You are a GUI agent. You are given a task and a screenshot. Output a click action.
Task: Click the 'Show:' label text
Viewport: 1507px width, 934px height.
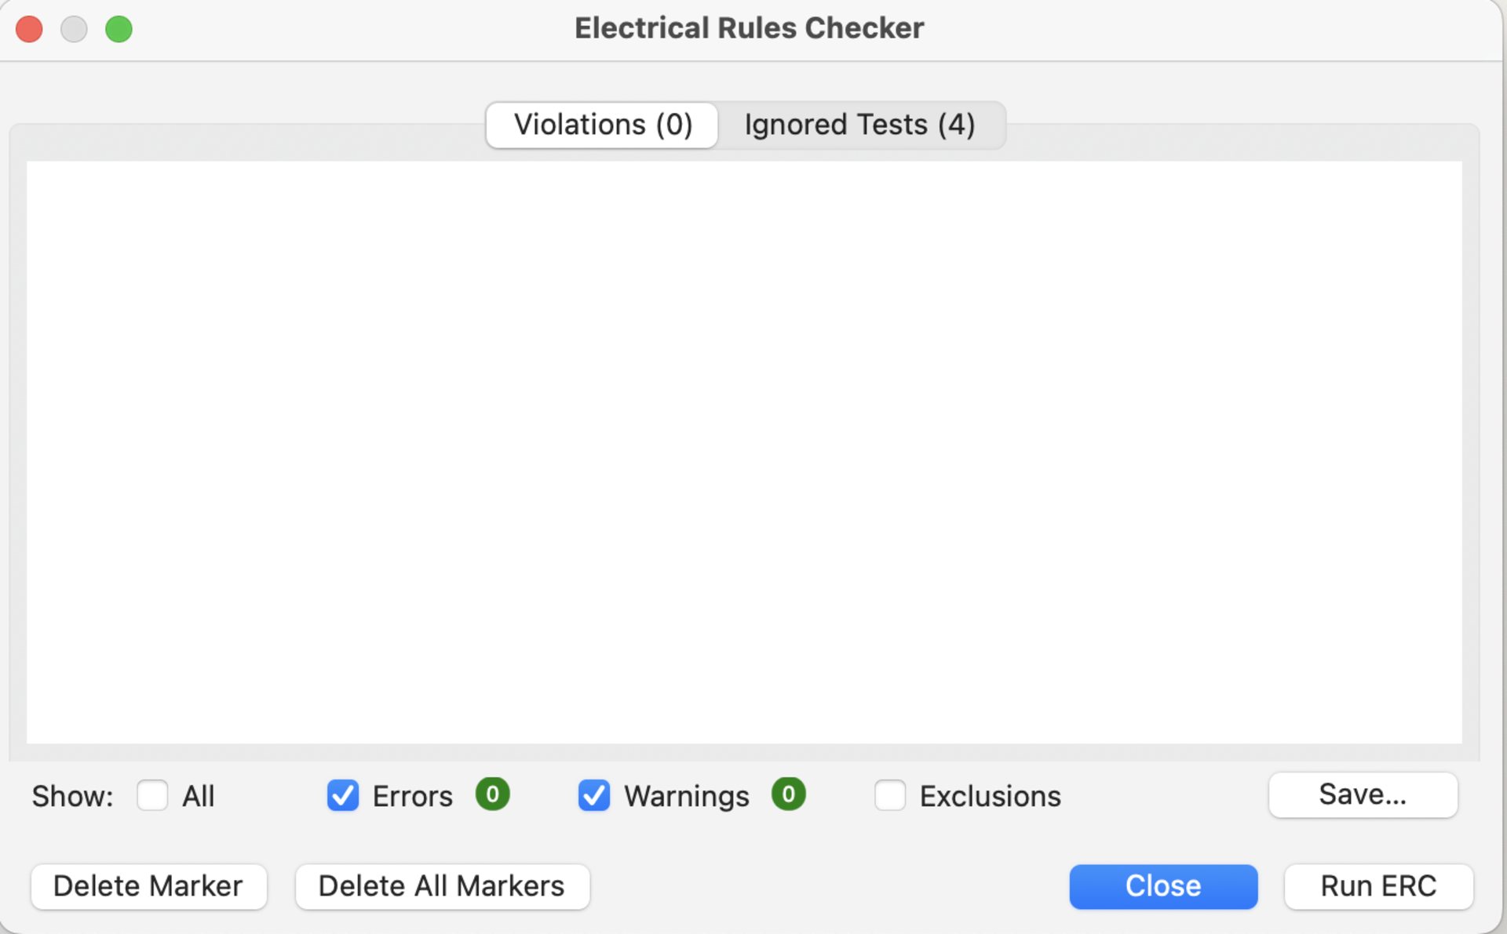click(x=72, y=797)
